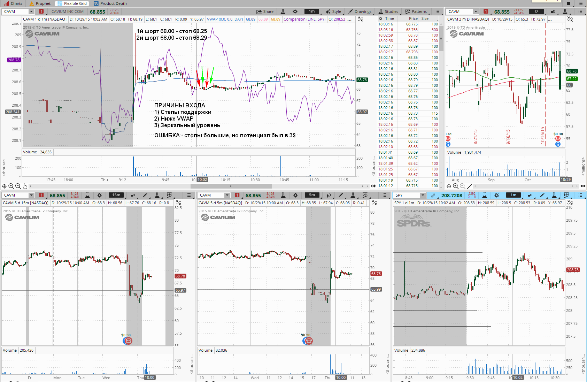Click the 1m timeframe button on SPY chart

click(x=513, y=195)
